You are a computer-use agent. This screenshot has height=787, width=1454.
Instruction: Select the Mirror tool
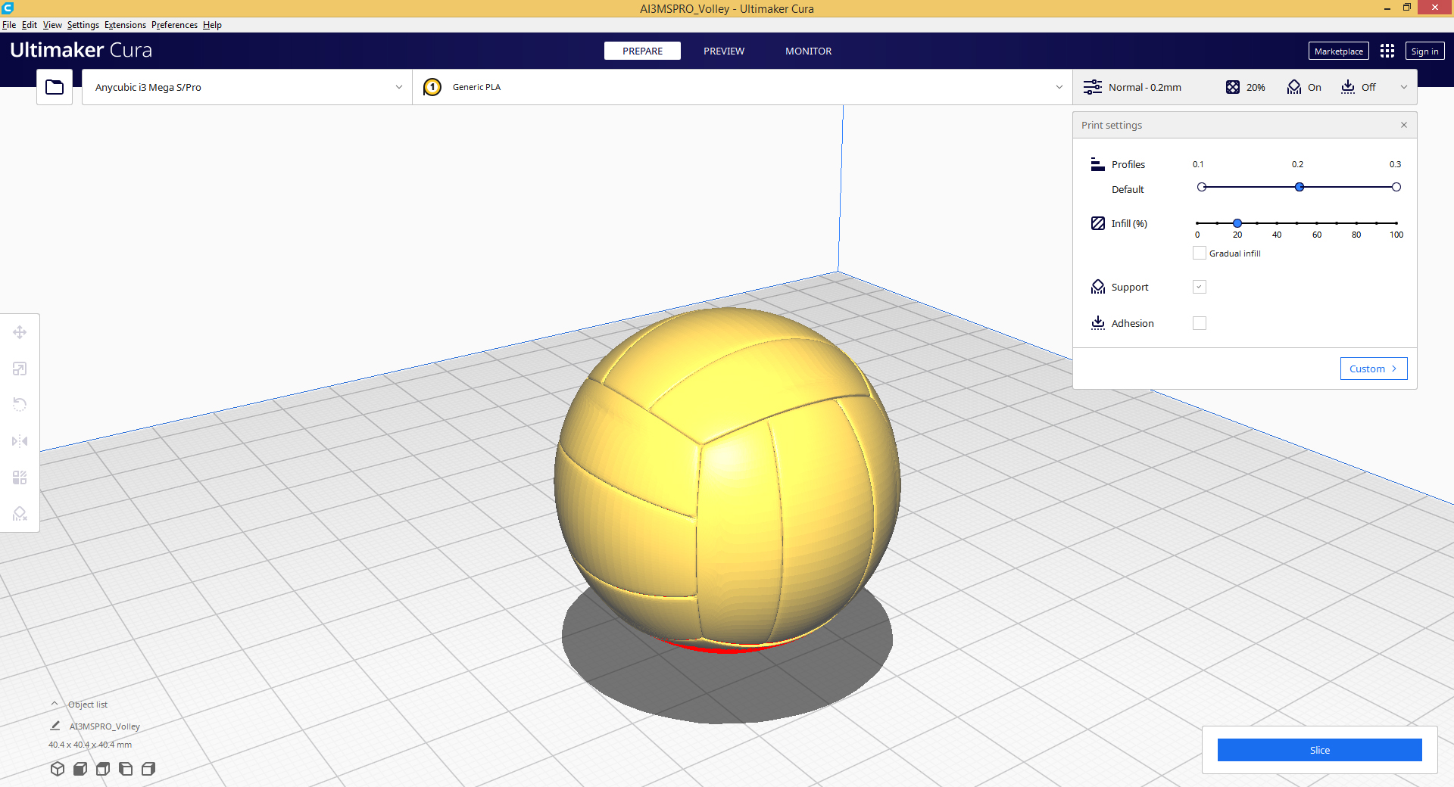point(20,441)
